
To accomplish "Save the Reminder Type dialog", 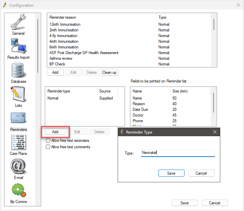I will pyautogui.click(x=171, y=173).
